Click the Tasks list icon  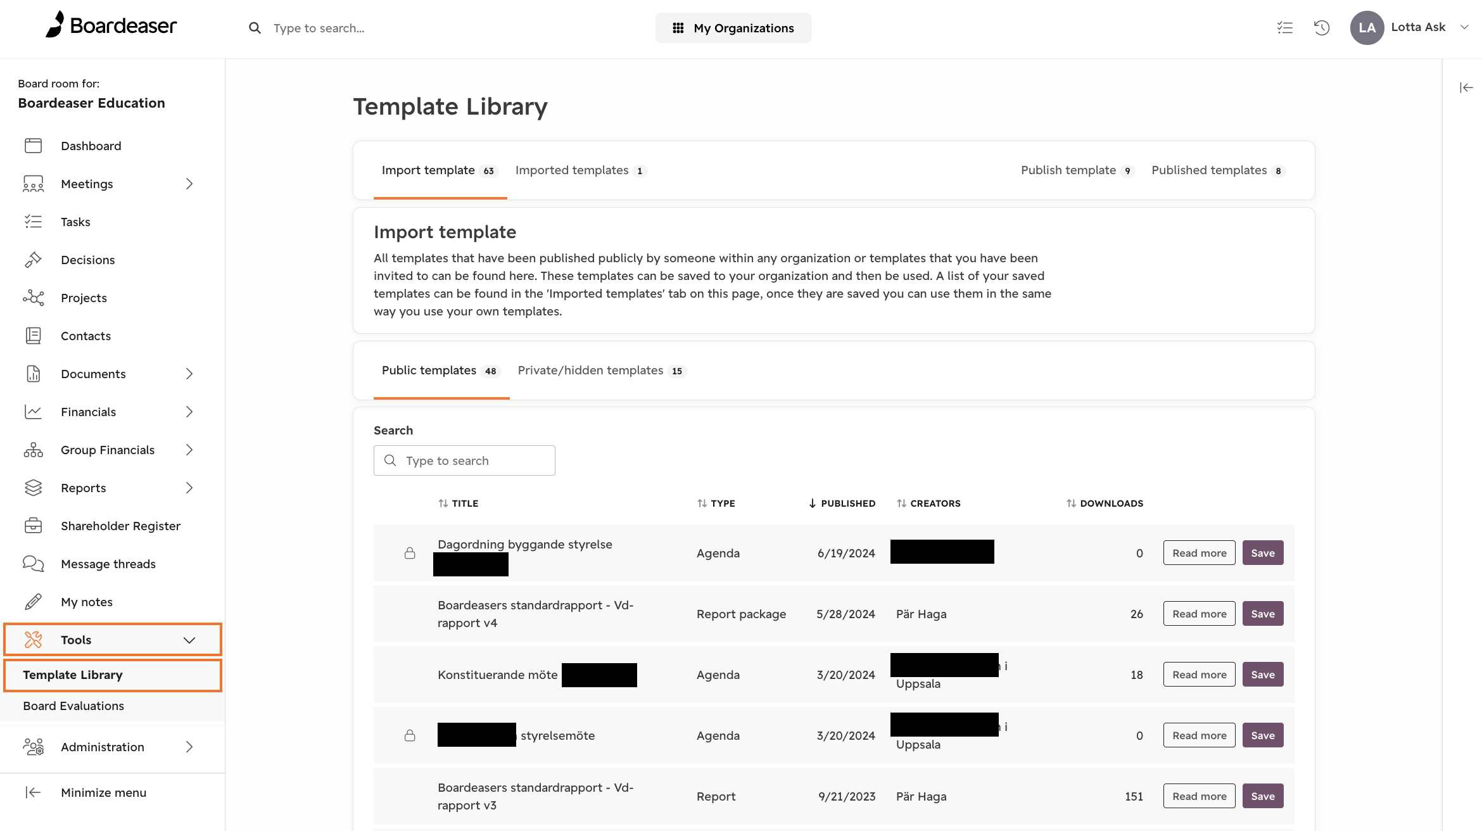tap(33, 222)
